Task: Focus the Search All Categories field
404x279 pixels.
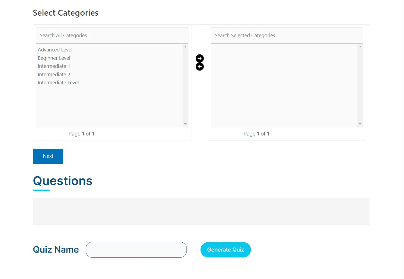Action: [112, 35]
